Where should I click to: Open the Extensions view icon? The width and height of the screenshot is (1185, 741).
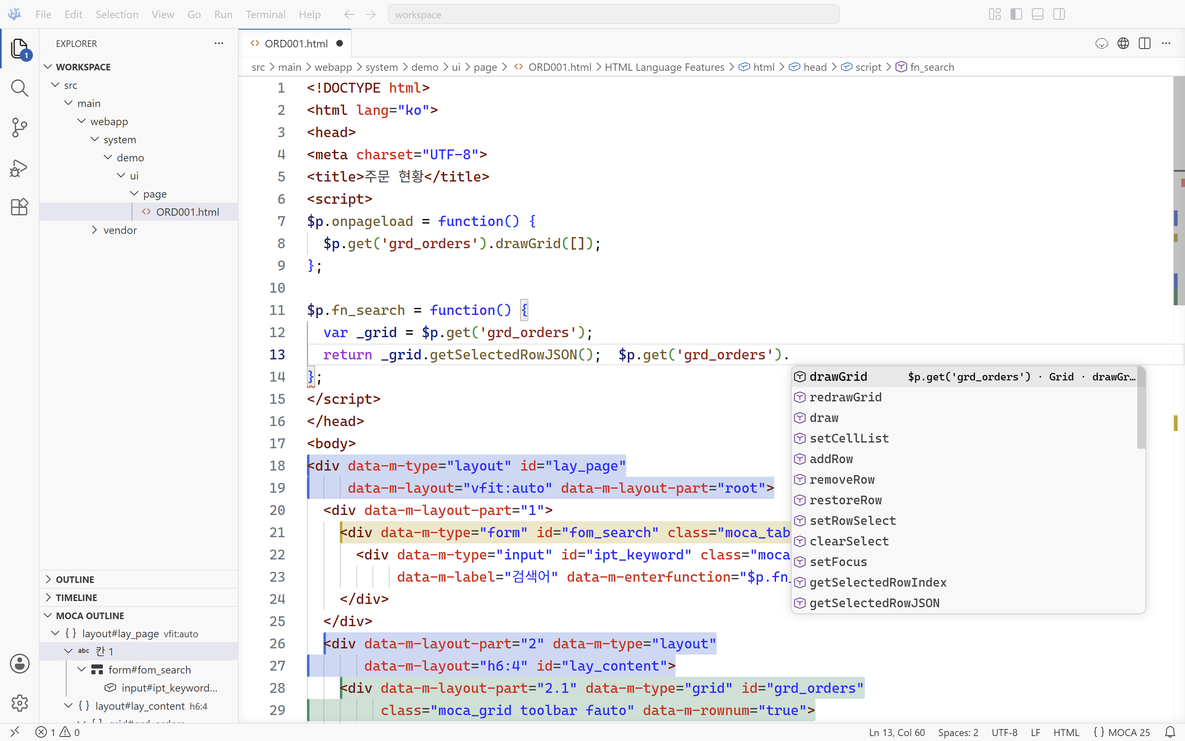click(x=20, y=207)
